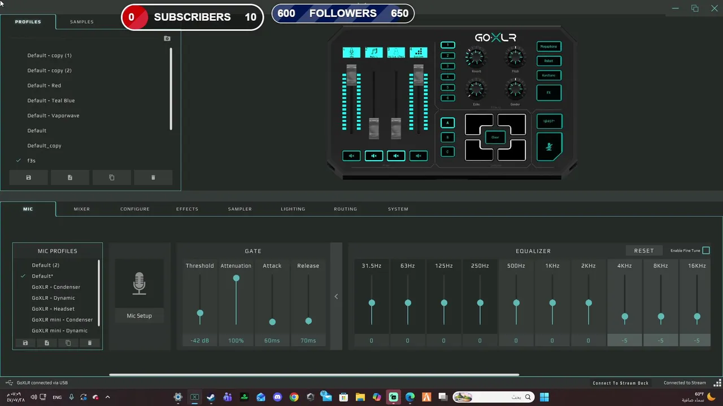This screenshot has height=406, width=723.
Task: Open the ROUTING tab
Action: 345,209
